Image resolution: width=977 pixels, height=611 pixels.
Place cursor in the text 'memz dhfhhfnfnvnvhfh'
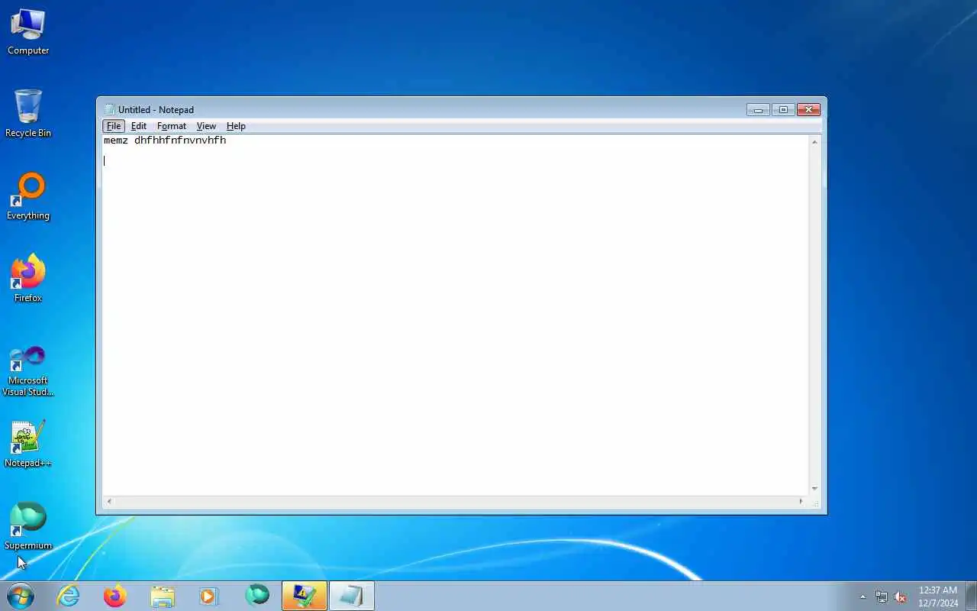click(x=165, y=141)
